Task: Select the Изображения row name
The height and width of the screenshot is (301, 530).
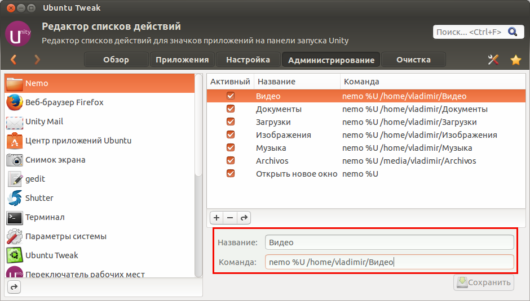Action: (283, 135)
